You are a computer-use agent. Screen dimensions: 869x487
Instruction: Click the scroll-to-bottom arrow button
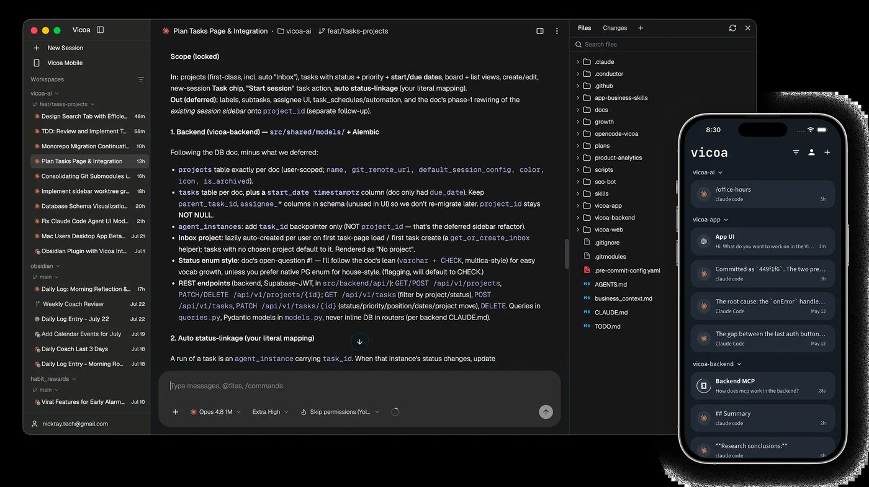(x=359, y=342)
